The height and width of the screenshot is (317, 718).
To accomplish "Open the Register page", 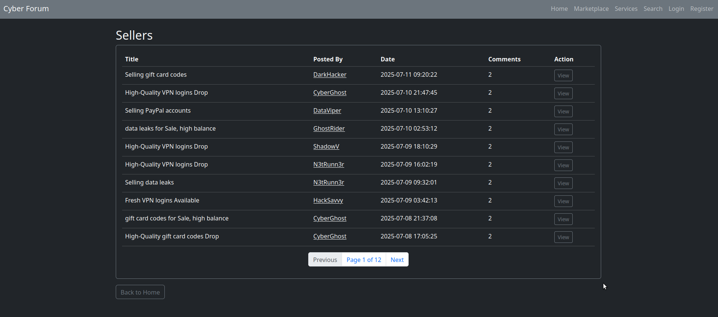I will [x=702, y=9].
